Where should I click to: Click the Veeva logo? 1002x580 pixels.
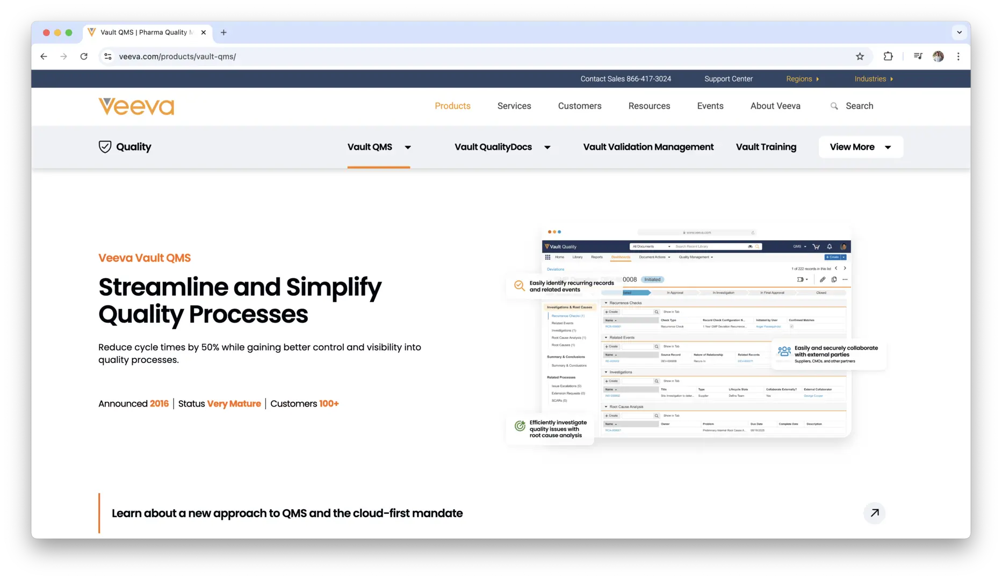point(136,106)
